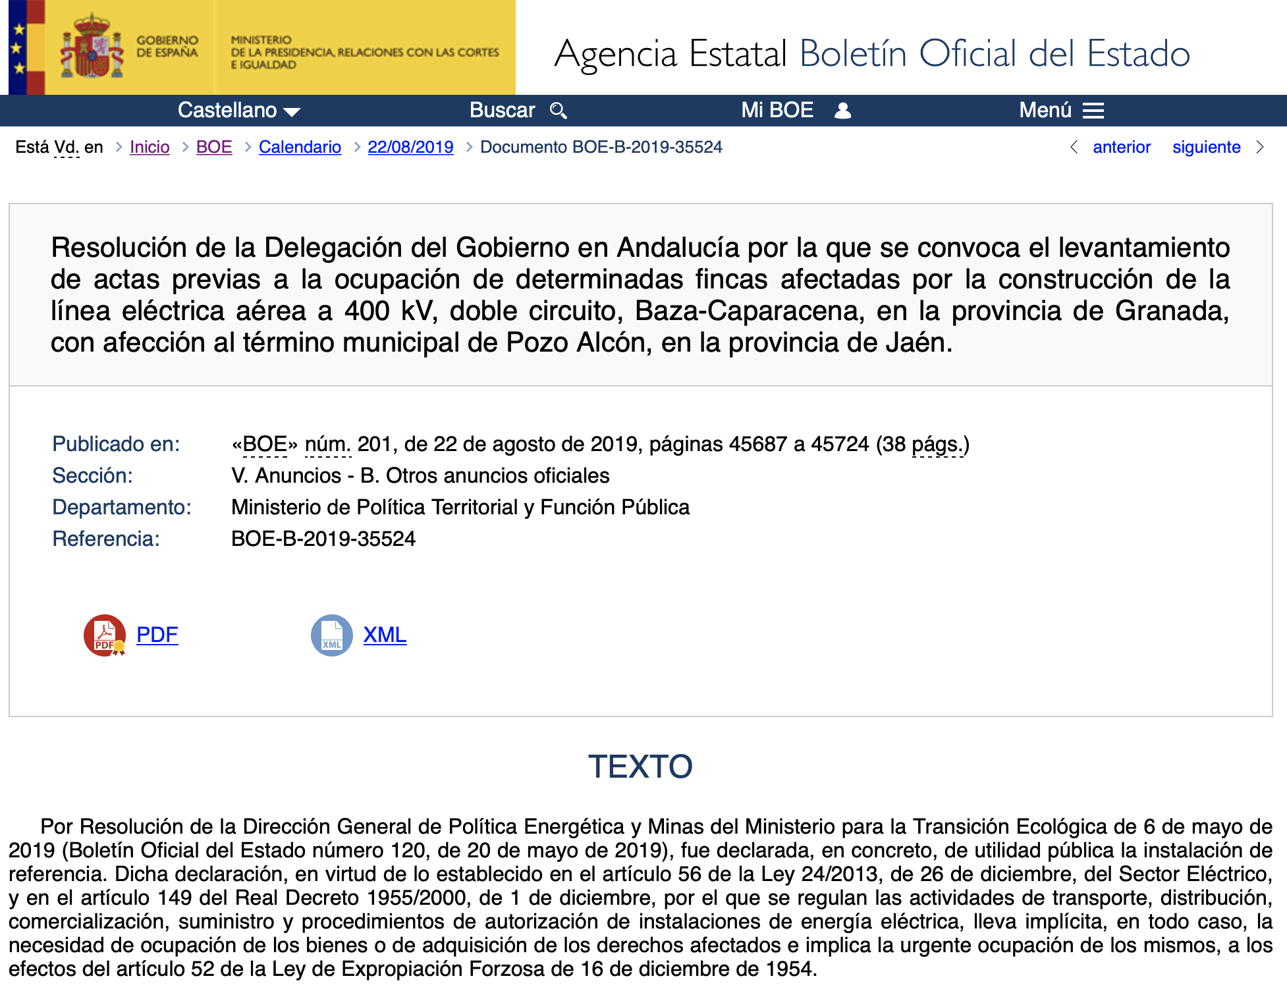Click breadcrumb text Documento BOE-B-2019-35524

pos(601,147)
